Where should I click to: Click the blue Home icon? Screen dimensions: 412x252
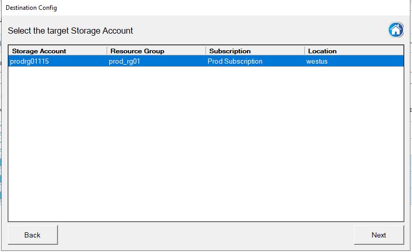(396, 29)
